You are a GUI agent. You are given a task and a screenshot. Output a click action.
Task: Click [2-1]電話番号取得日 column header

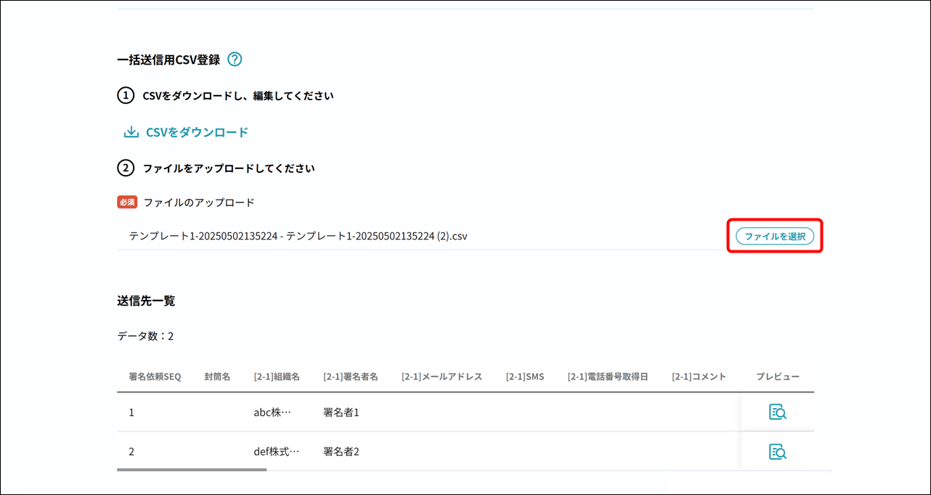click(x=608, y=377)
